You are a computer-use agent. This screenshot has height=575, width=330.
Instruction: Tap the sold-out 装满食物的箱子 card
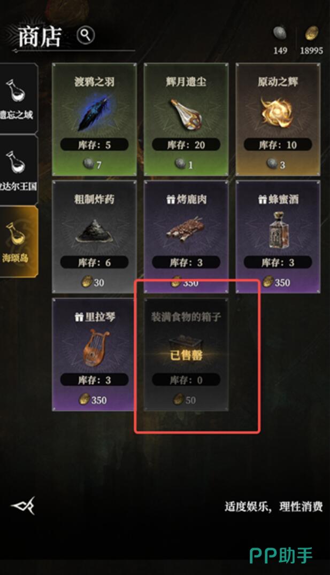click(186, 355)
